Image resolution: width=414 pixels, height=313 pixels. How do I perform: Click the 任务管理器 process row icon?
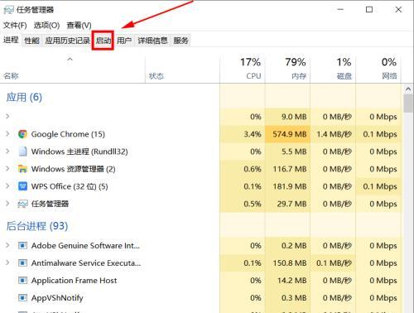pyautogui.click(x=22, y=204)
